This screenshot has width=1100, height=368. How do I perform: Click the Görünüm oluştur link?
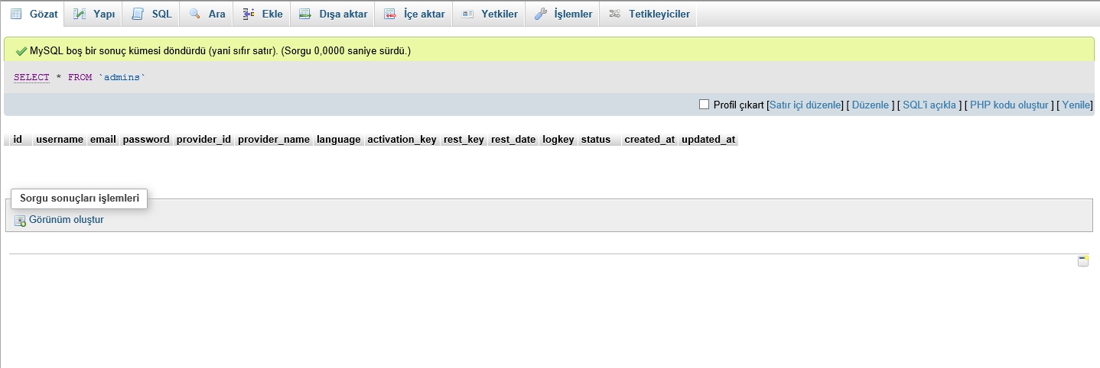coord(67,220)
